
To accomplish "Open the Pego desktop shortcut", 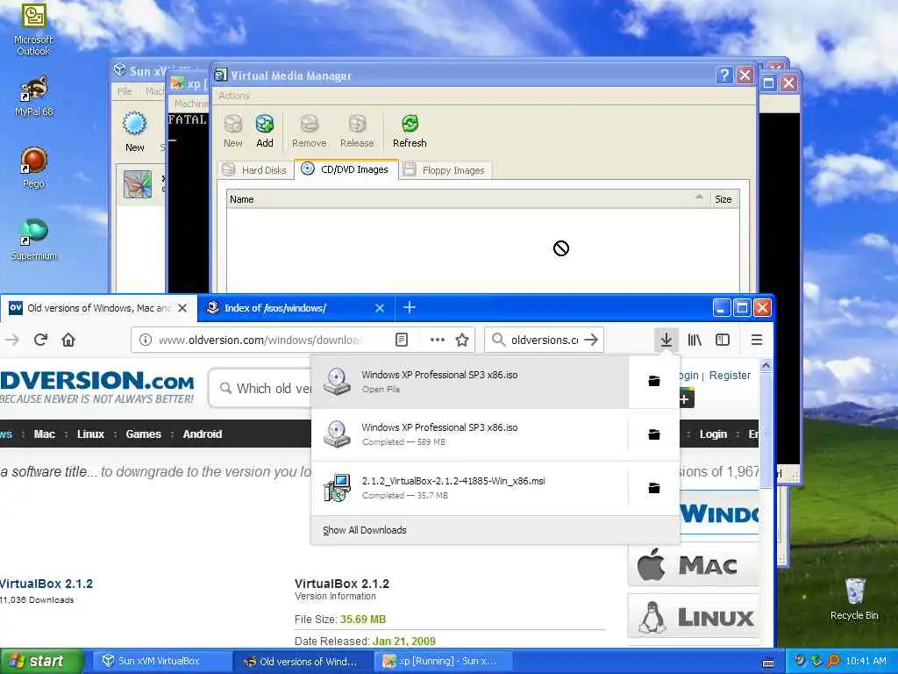I will [x=33, y=168].
